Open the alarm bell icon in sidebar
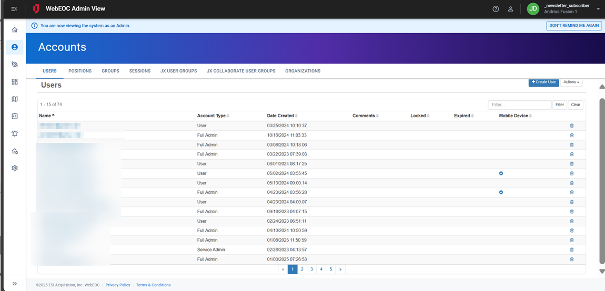605x291 pixels. 15,134
